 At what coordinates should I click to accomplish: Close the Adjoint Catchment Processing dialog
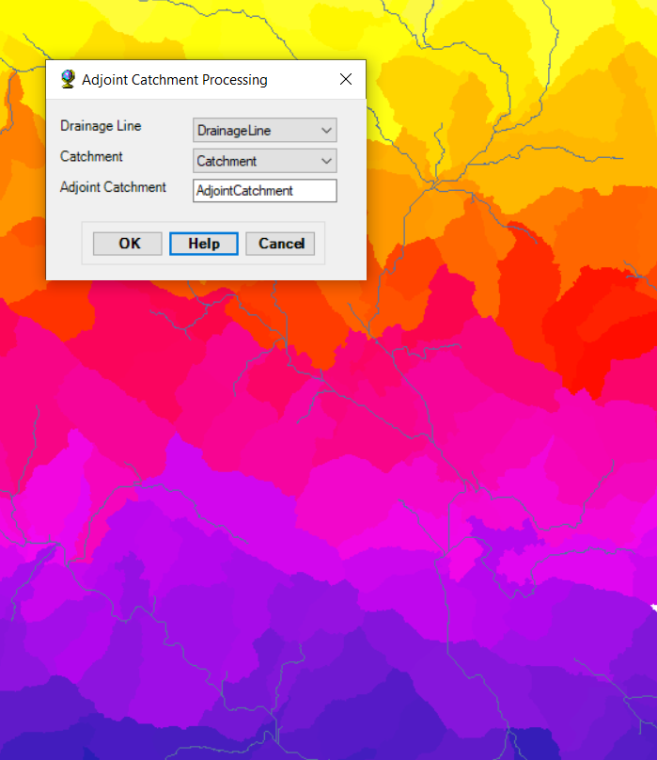pyautogui.click(x=345, y=80)
